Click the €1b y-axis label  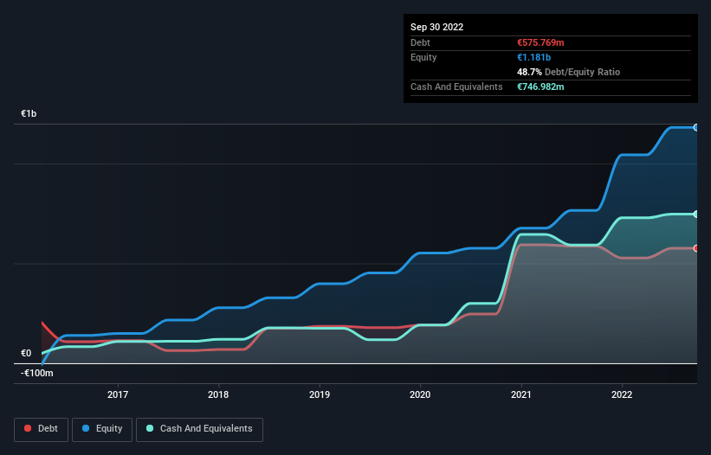(29, 113)
